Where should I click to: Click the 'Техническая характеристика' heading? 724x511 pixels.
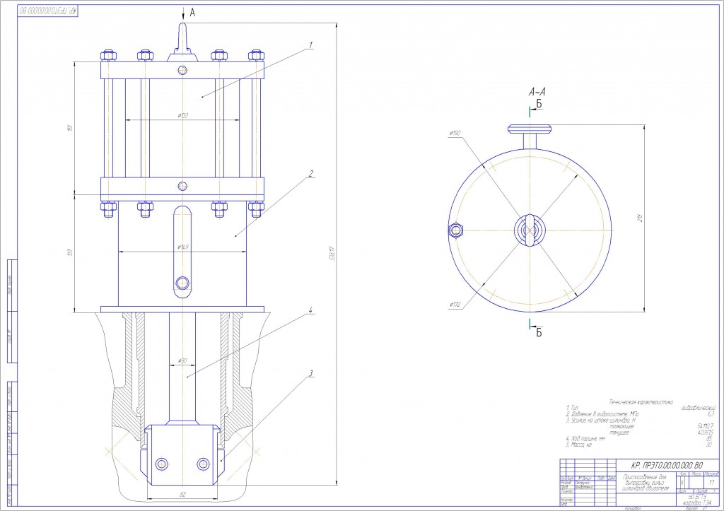(x=641, y=402)
